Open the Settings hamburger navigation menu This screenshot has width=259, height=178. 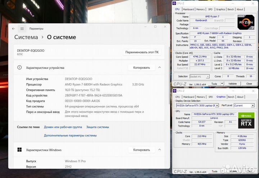[22, 29]
